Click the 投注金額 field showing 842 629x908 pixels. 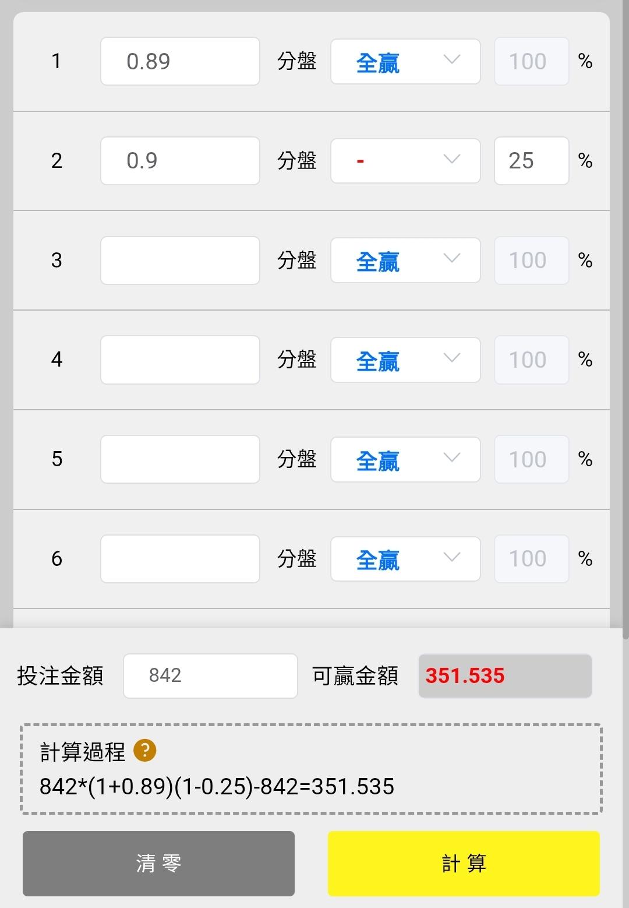coord(210,676)
